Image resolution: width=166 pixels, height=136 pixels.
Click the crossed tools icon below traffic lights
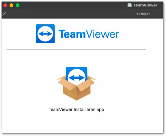(x=4, y=14)
